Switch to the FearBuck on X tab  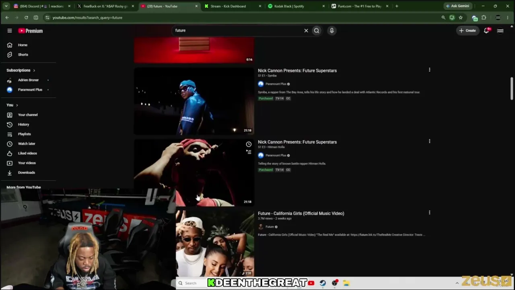pos(105,6)
